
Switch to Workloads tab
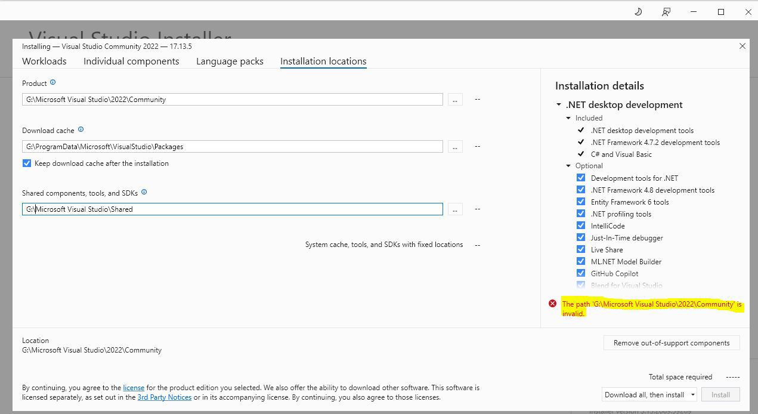coord(44,61)
